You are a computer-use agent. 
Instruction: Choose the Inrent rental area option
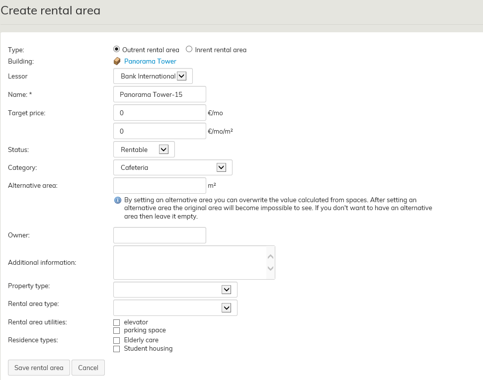pos(189,49)
